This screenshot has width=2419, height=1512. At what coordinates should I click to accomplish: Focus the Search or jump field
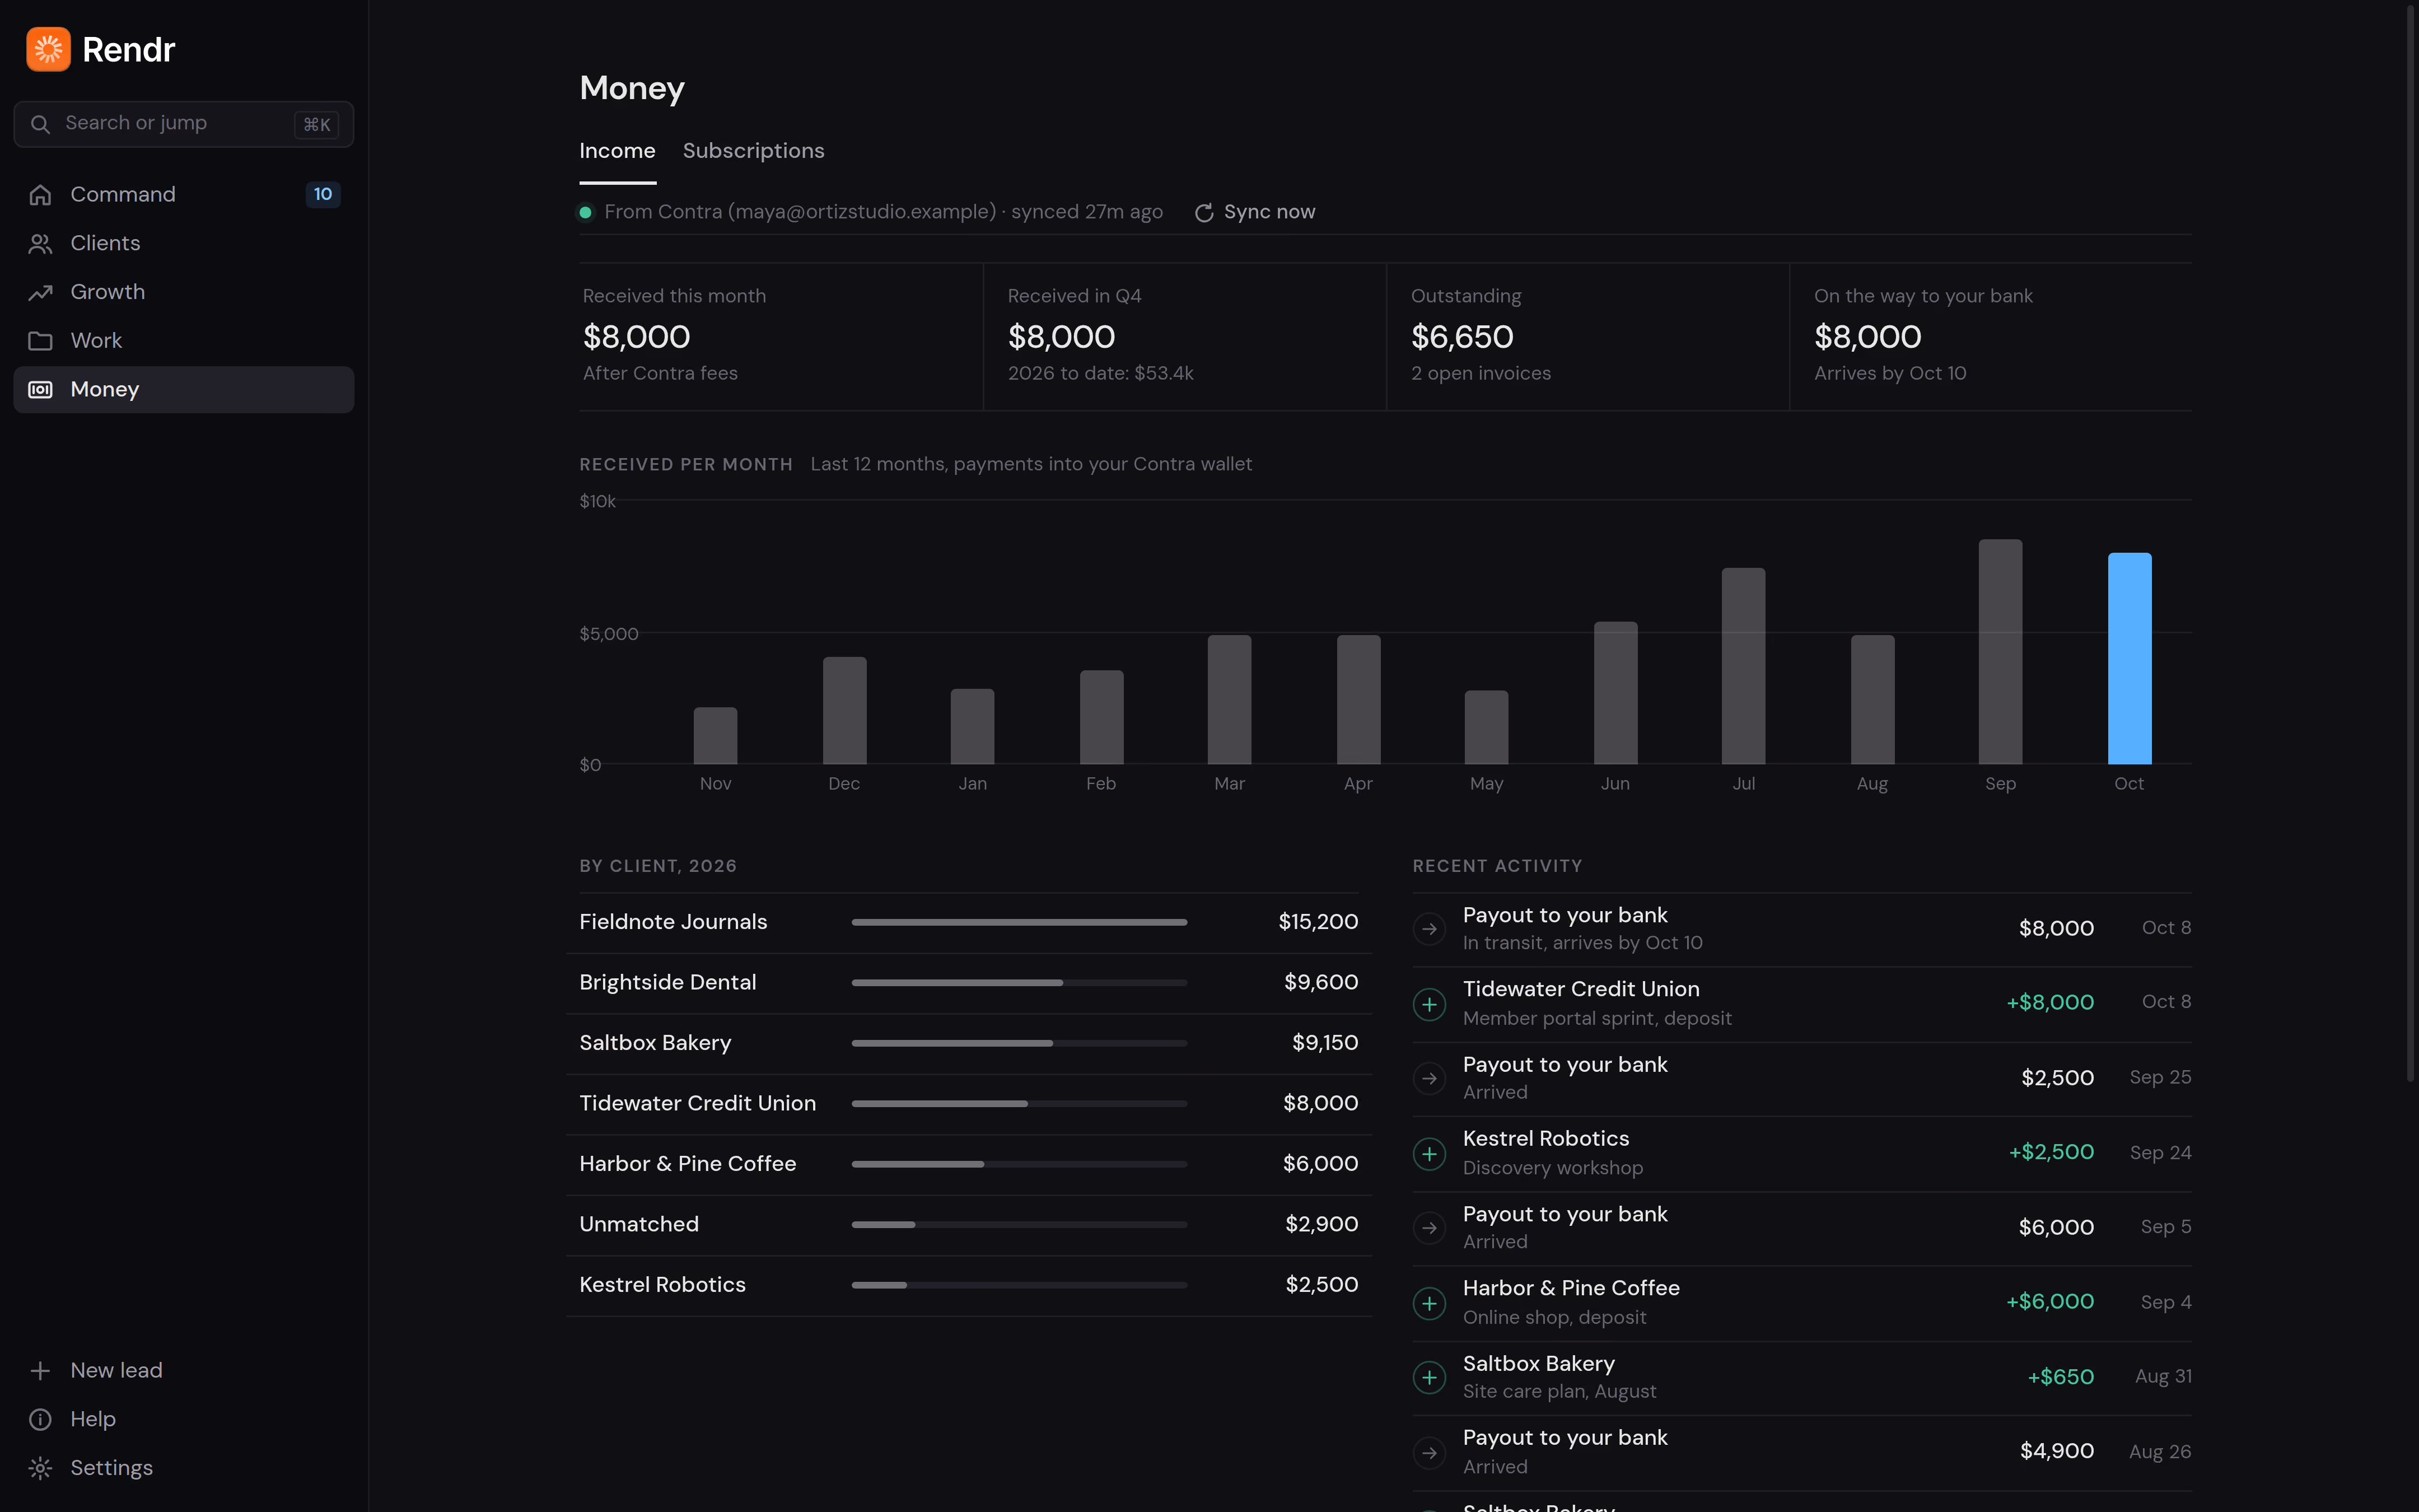coord(184,124)
